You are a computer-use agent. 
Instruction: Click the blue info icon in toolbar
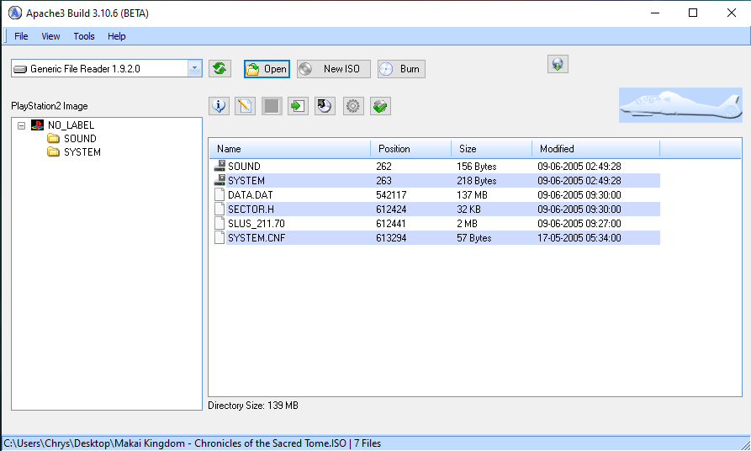pos(219,106)
